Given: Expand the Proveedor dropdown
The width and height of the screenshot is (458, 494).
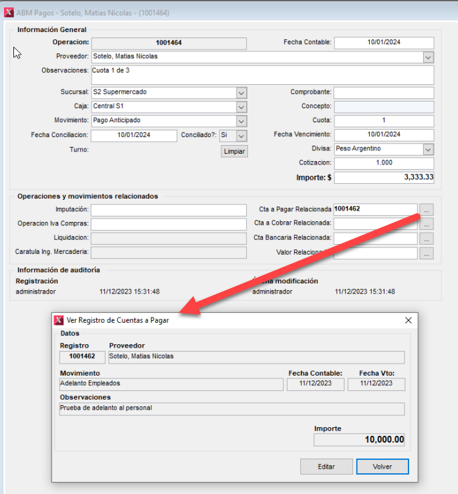Looking at the screenshot, I should tap(428, 57).
